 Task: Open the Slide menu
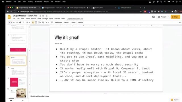[x=39, y=19]
